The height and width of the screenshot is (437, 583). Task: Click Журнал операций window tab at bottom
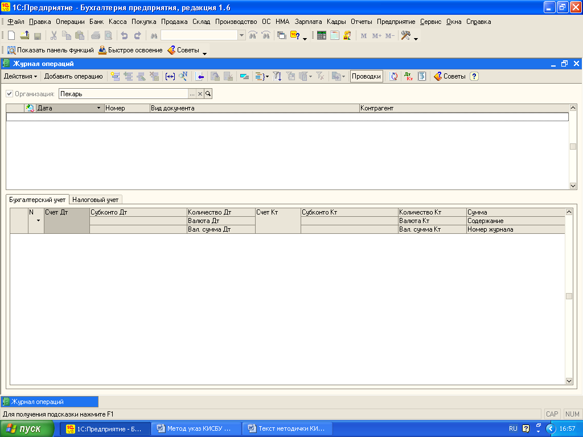point(50,402)
